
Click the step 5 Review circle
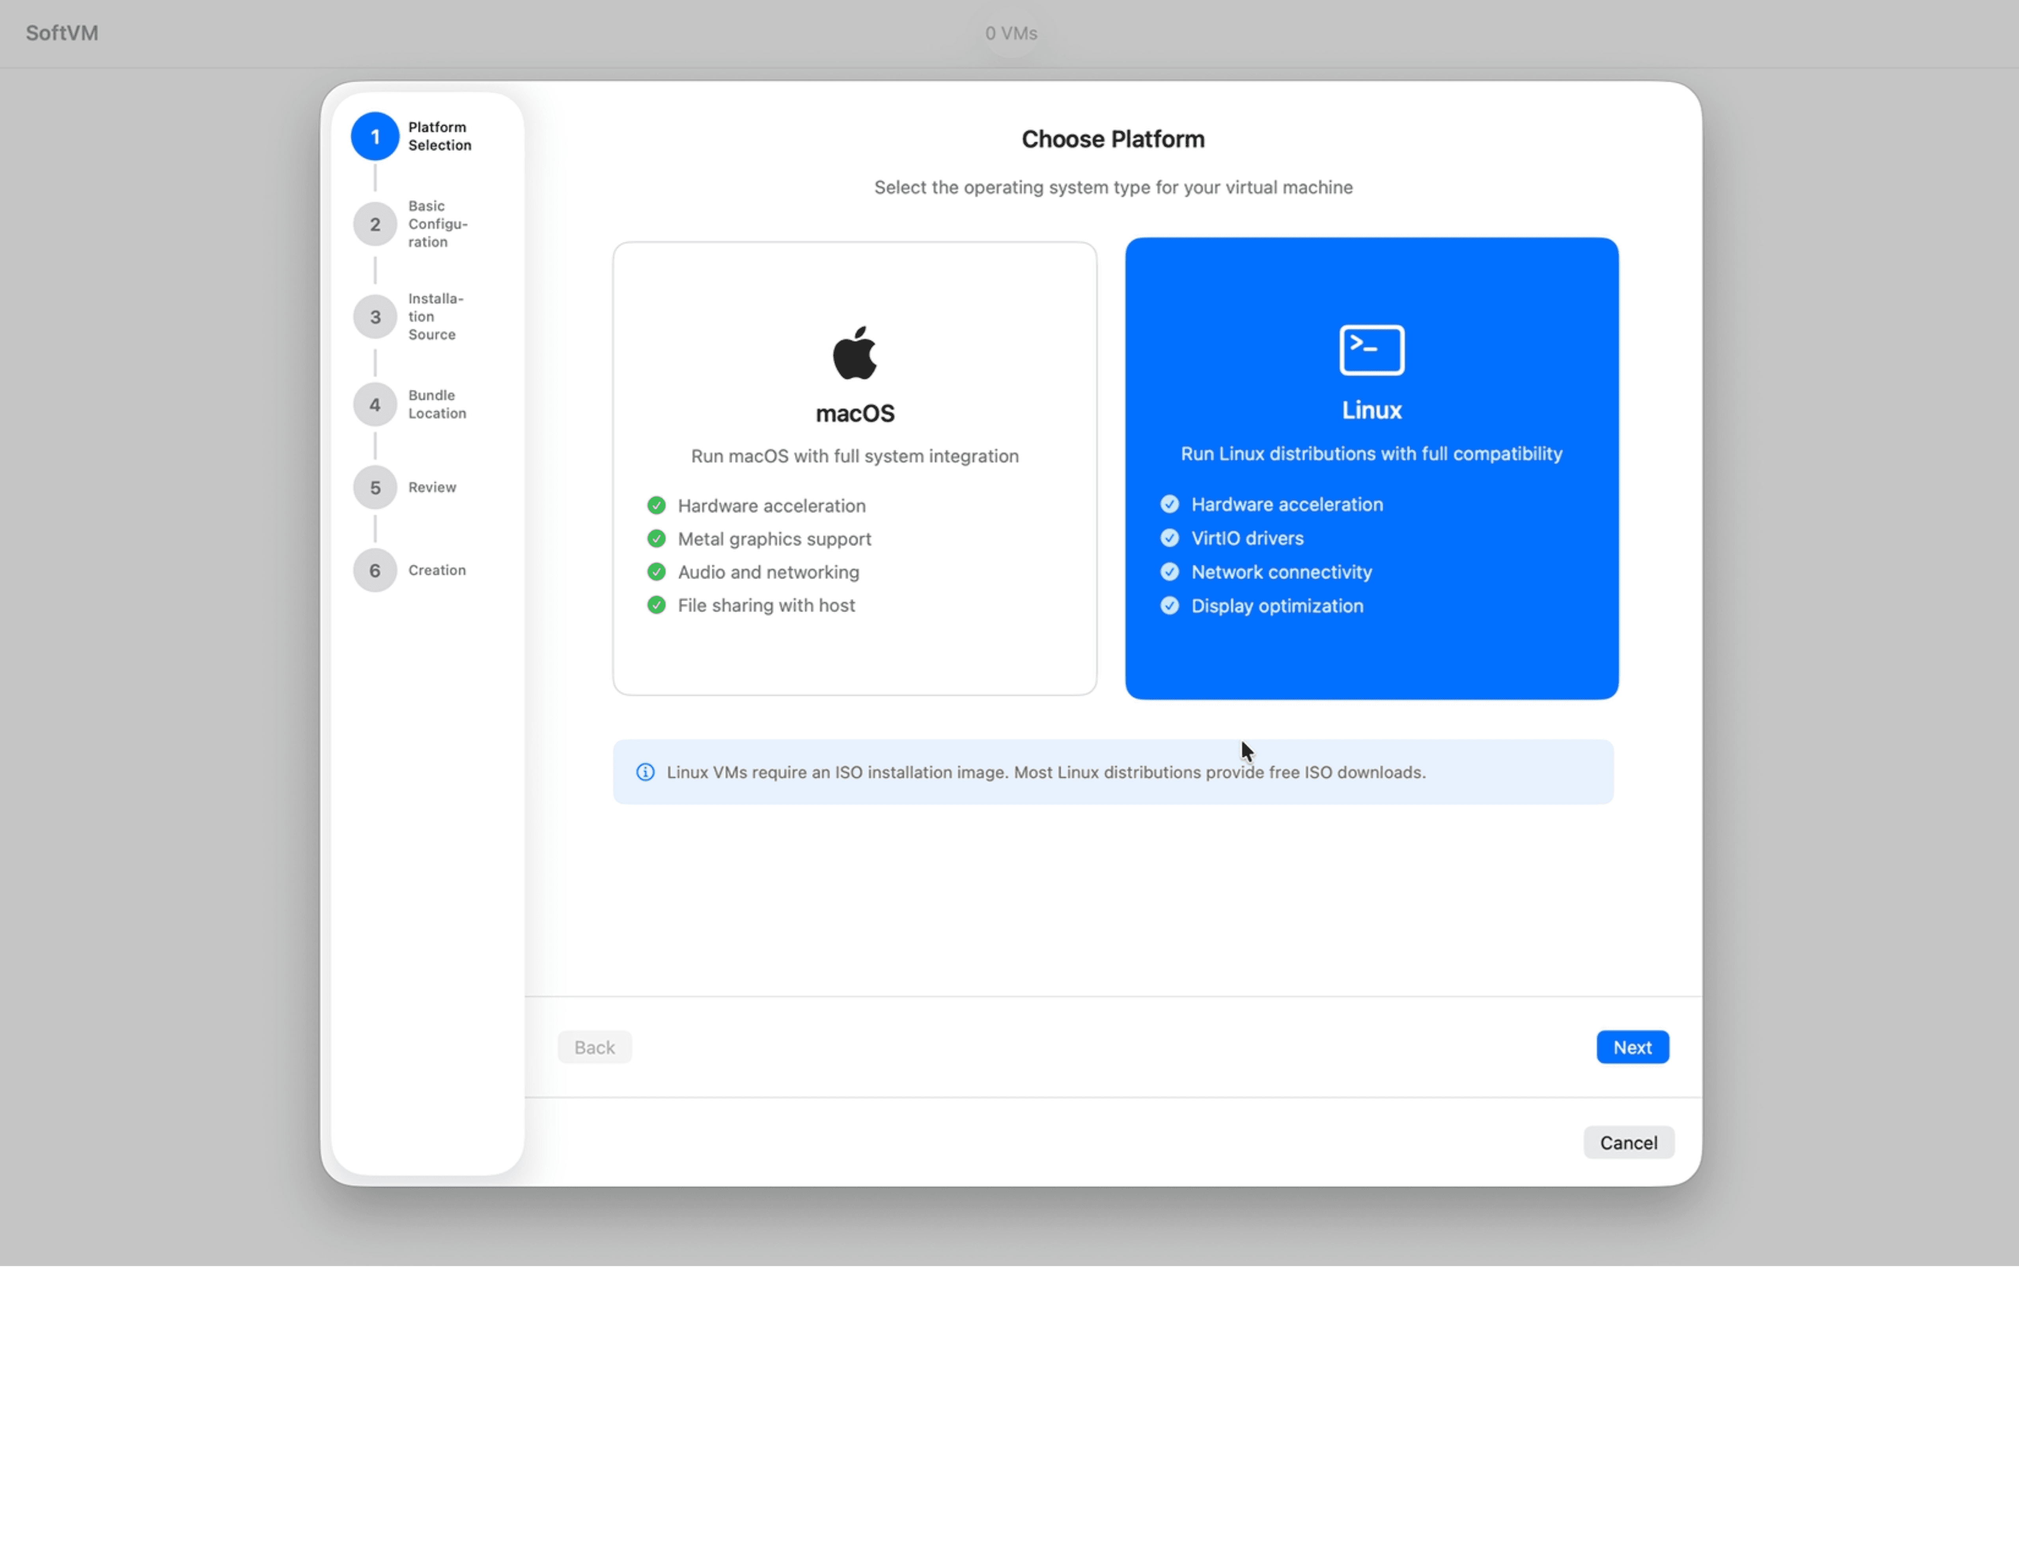375,488
